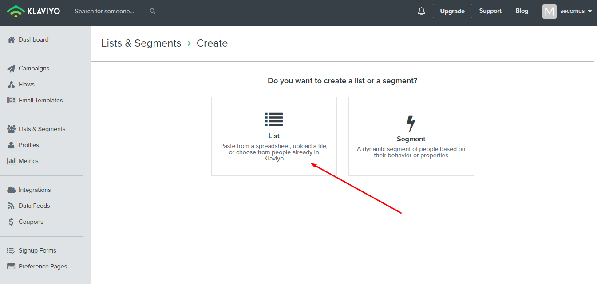Open the Support link

click(x=490, y=11)
